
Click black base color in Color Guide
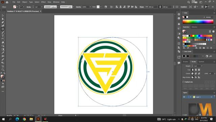tap(184, 56)
